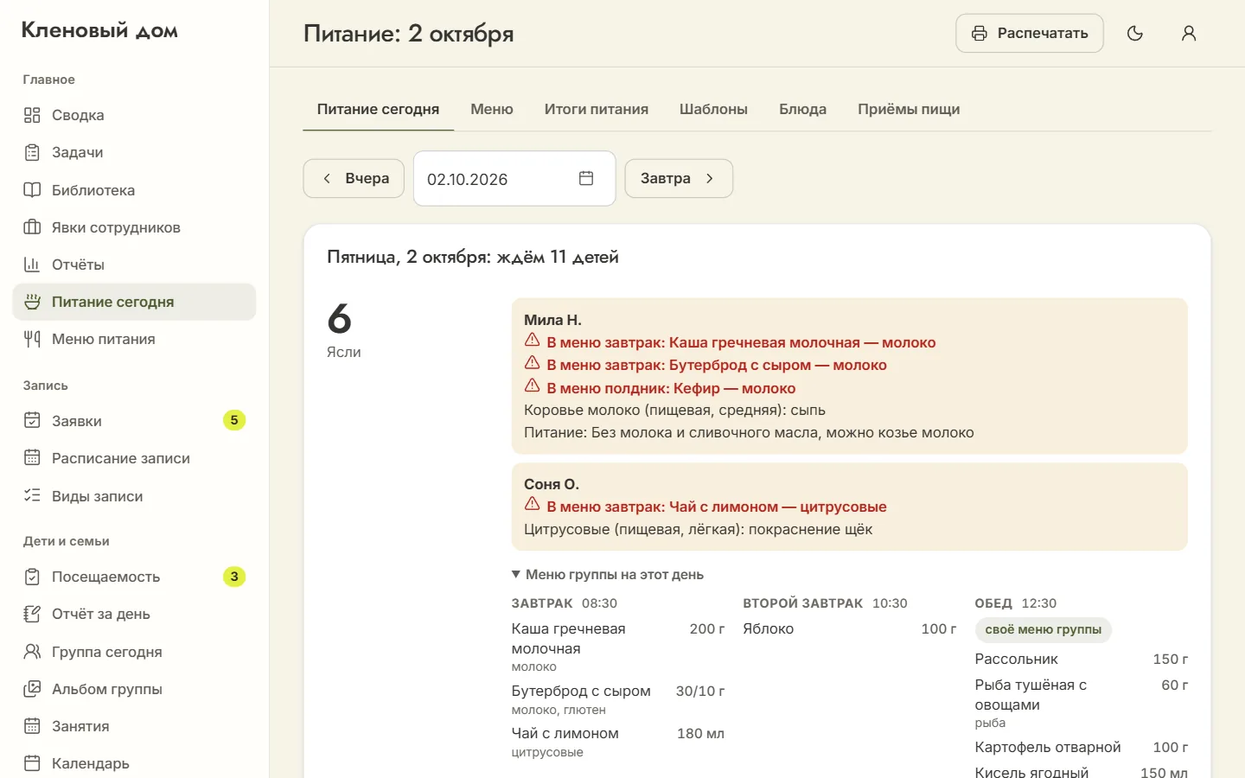Open Заявки calendar-check icon
Image resolution: width=1245 pixels, height=778 pixels.
tap(32, 421)
